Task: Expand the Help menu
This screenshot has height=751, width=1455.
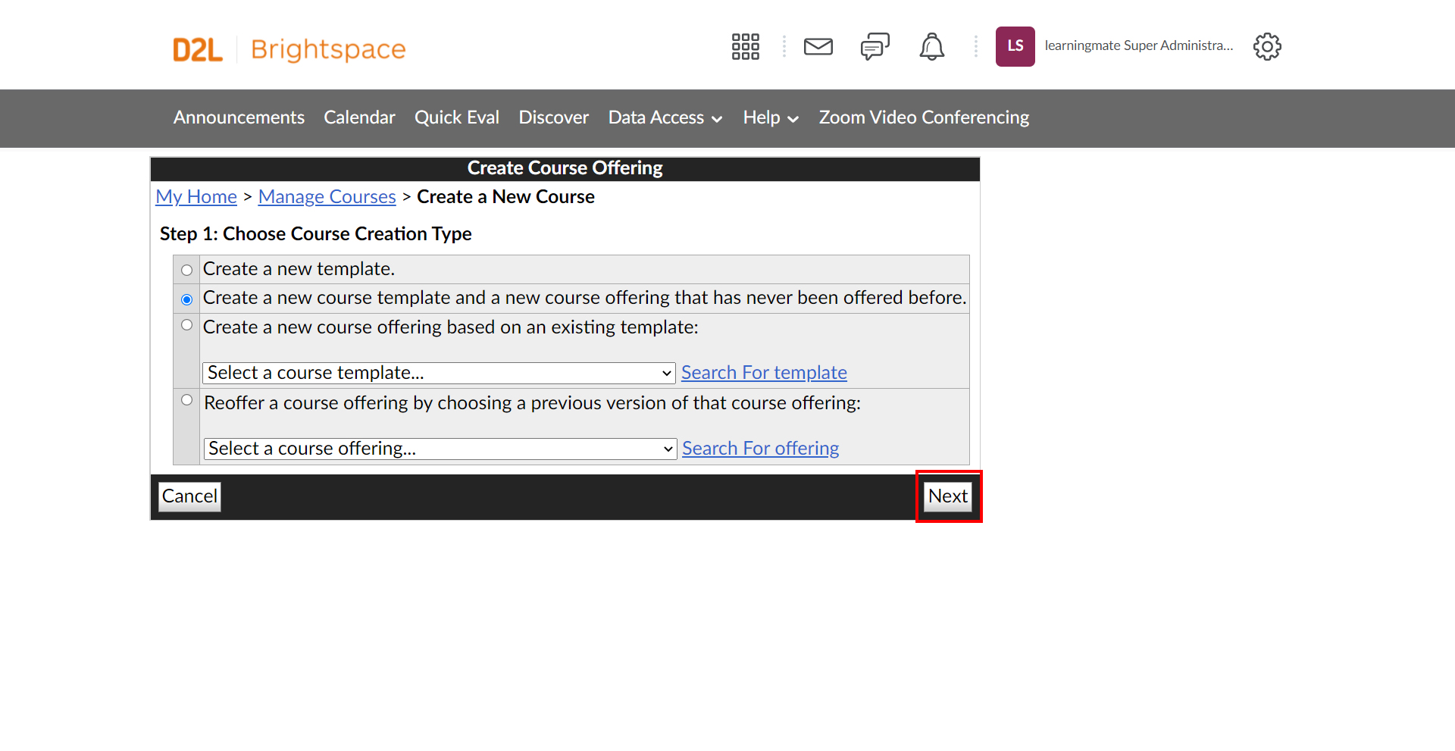Action: [x=771, y=117]
